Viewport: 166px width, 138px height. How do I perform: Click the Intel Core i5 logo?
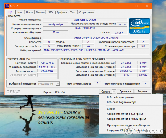tap(139, 26)
